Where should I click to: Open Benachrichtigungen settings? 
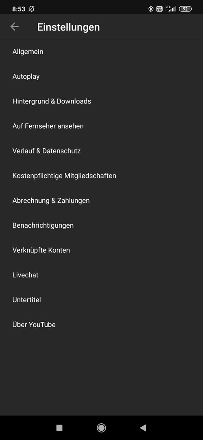point(102,225)
